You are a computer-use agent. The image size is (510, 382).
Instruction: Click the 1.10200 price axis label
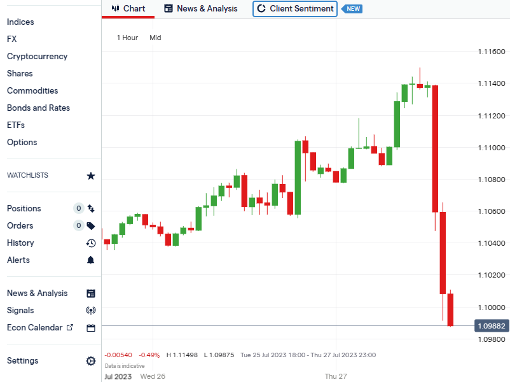492,275
